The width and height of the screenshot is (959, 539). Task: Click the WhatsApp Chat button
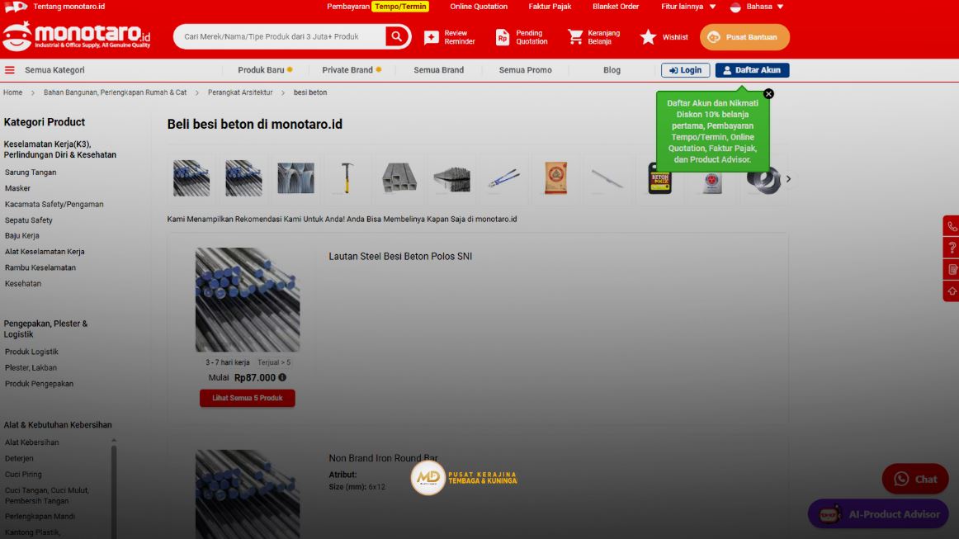click(x=915, y=479)
